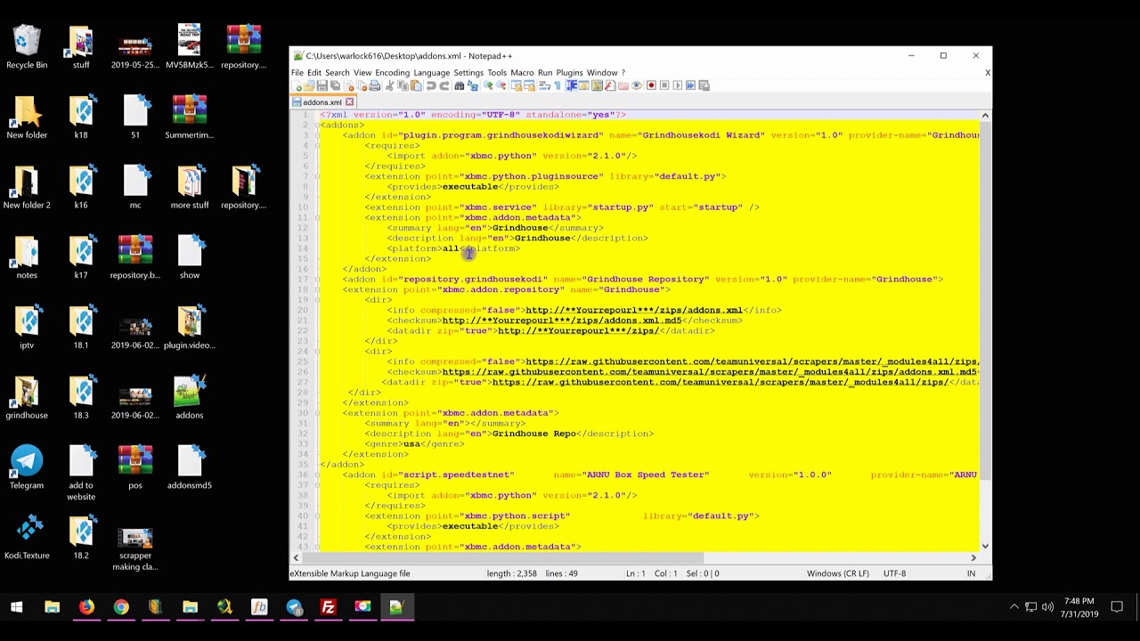Select the 'add to website' desktop file

[81, 473]
